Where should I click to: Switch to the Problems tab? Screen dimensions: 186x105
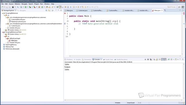69,60
